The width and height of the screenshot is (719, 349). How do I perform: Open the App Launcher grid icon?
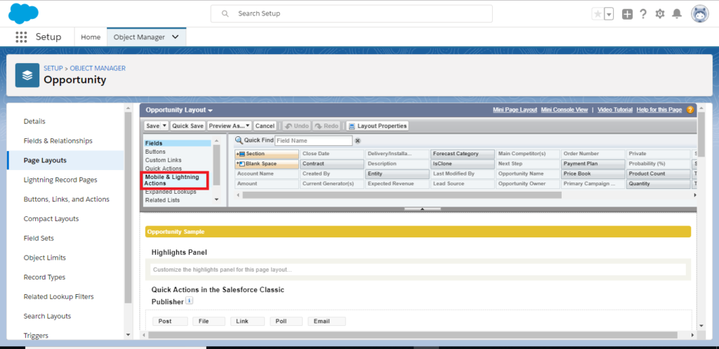click(x=21, y=37)
